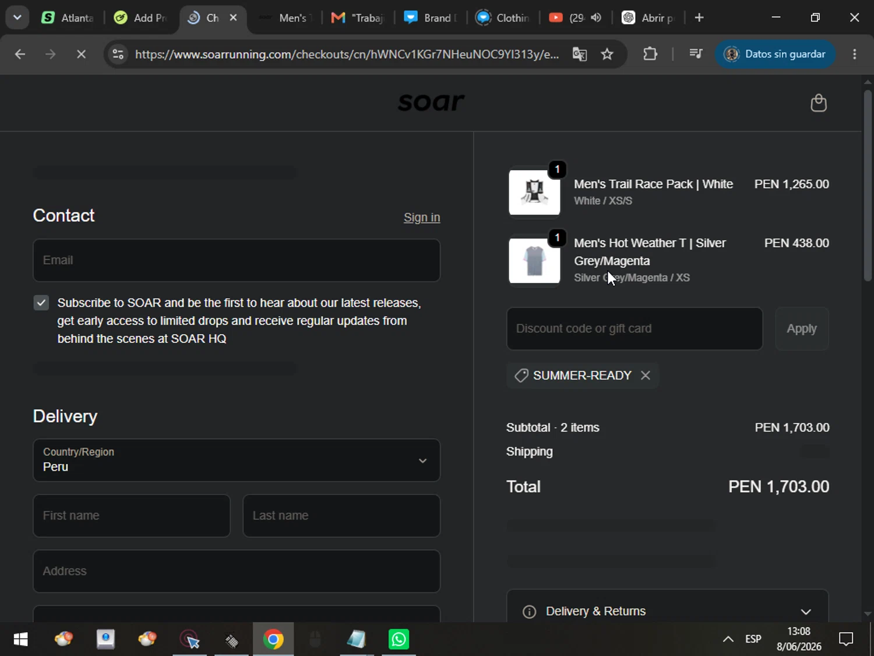Open the extensions puzzle icon
Image resolution: width=874 pixels, height=656 pixels.
650,54
